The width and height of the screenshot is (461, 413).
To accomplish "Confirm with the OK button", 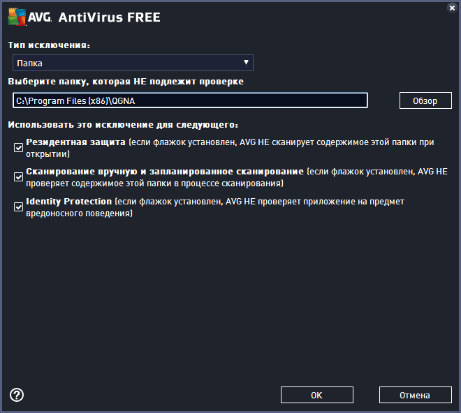I will (317, 395).
